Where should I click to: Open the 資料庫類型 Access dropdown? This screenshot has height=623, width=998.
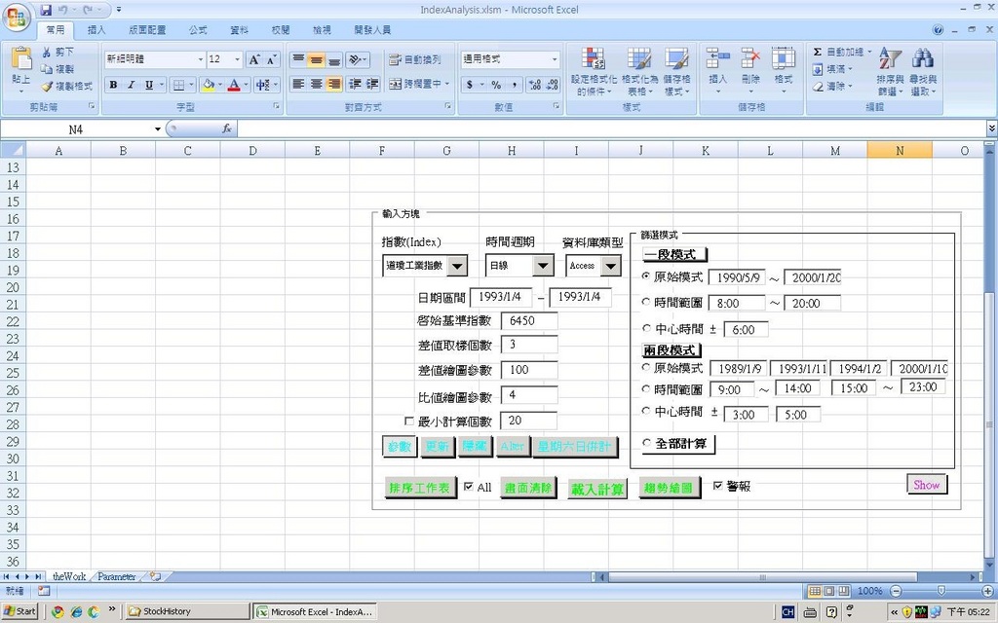[610, 265]
